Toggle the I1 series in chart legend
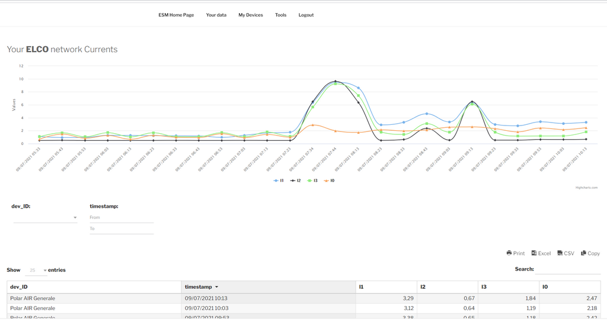 coord(279,181)
